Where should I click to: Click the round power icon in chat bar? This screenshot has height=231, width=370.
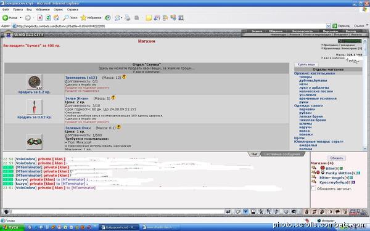pos(286,211)
